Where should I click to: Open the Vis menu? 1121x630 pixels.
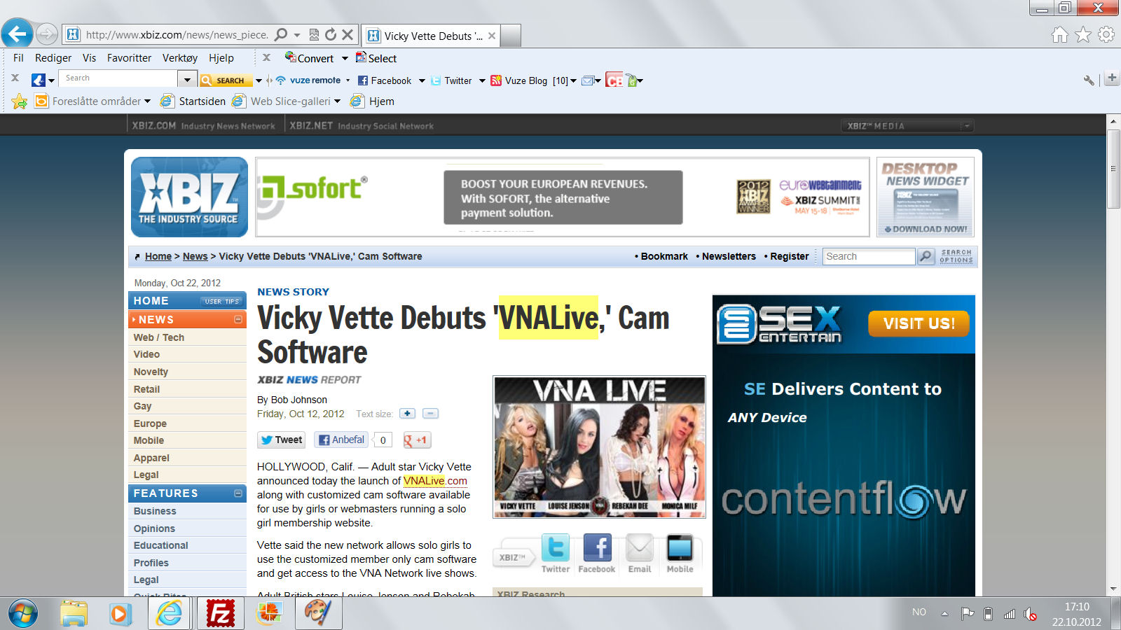tap(89, 58)
